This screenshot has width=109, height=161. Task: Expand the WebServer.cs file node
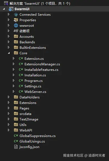pyautogui.click(x=13, y=92)
